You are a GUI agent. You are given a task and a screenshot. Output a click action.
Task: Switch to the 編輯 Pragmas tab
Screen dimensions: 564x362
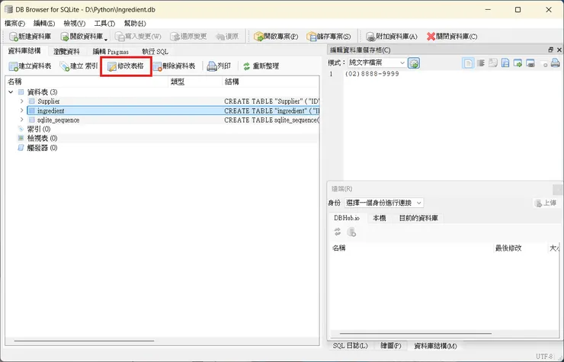[x=111, y=52]
